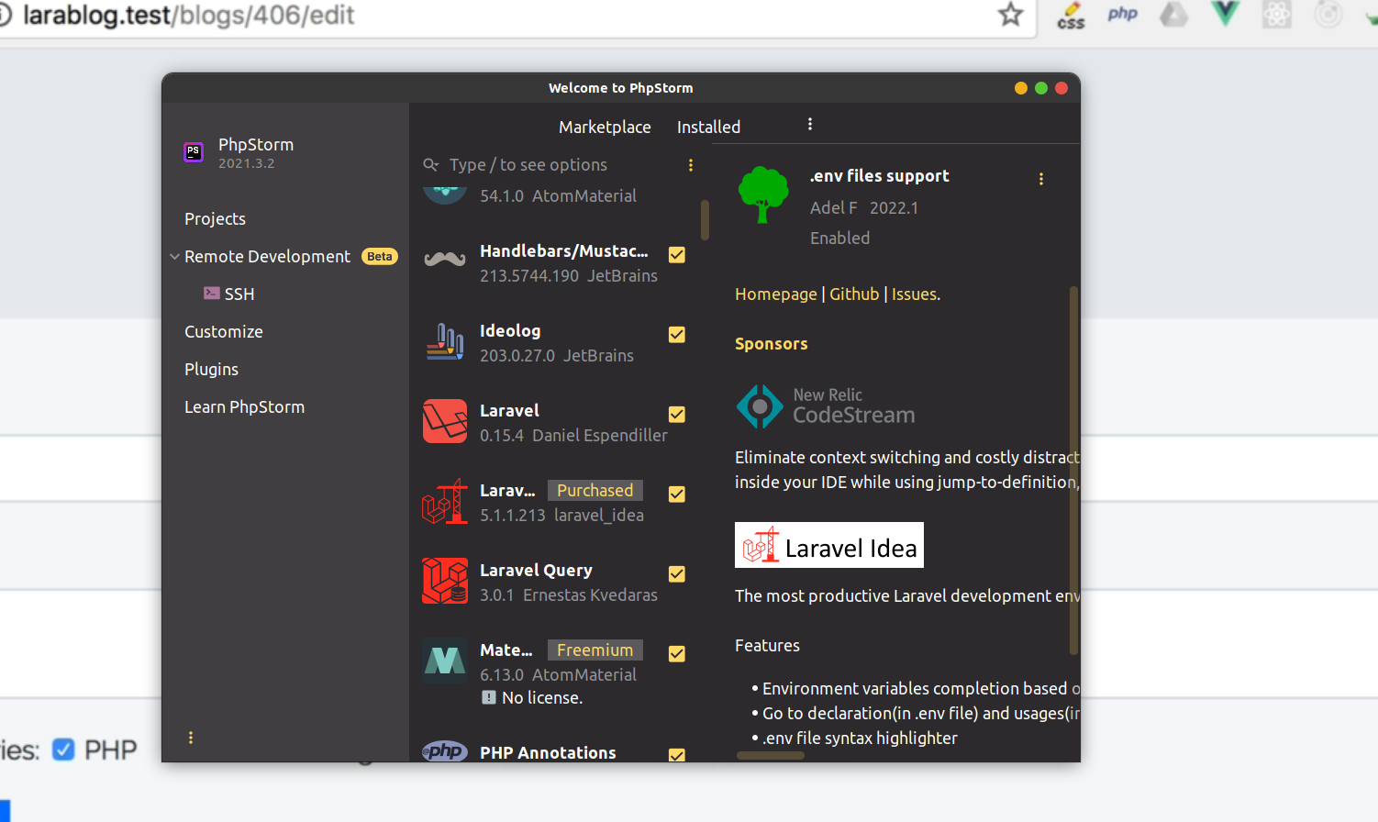Open the .env files support plugin options dots
The image size is (1378, 822).
click(x=1041, y=179)
